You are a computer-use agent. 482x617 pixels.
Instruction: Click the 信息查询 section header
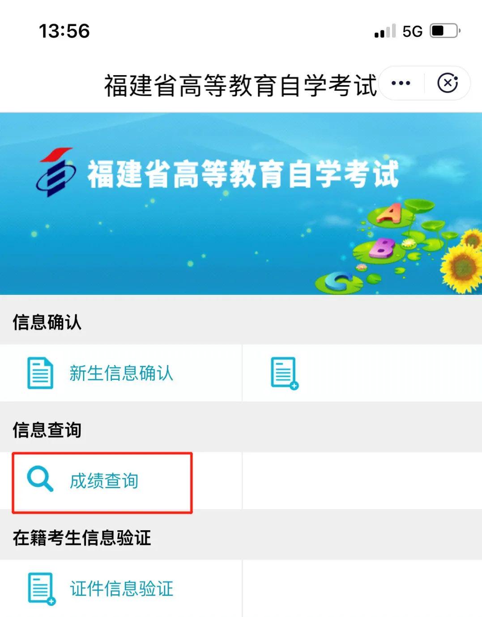47,430
